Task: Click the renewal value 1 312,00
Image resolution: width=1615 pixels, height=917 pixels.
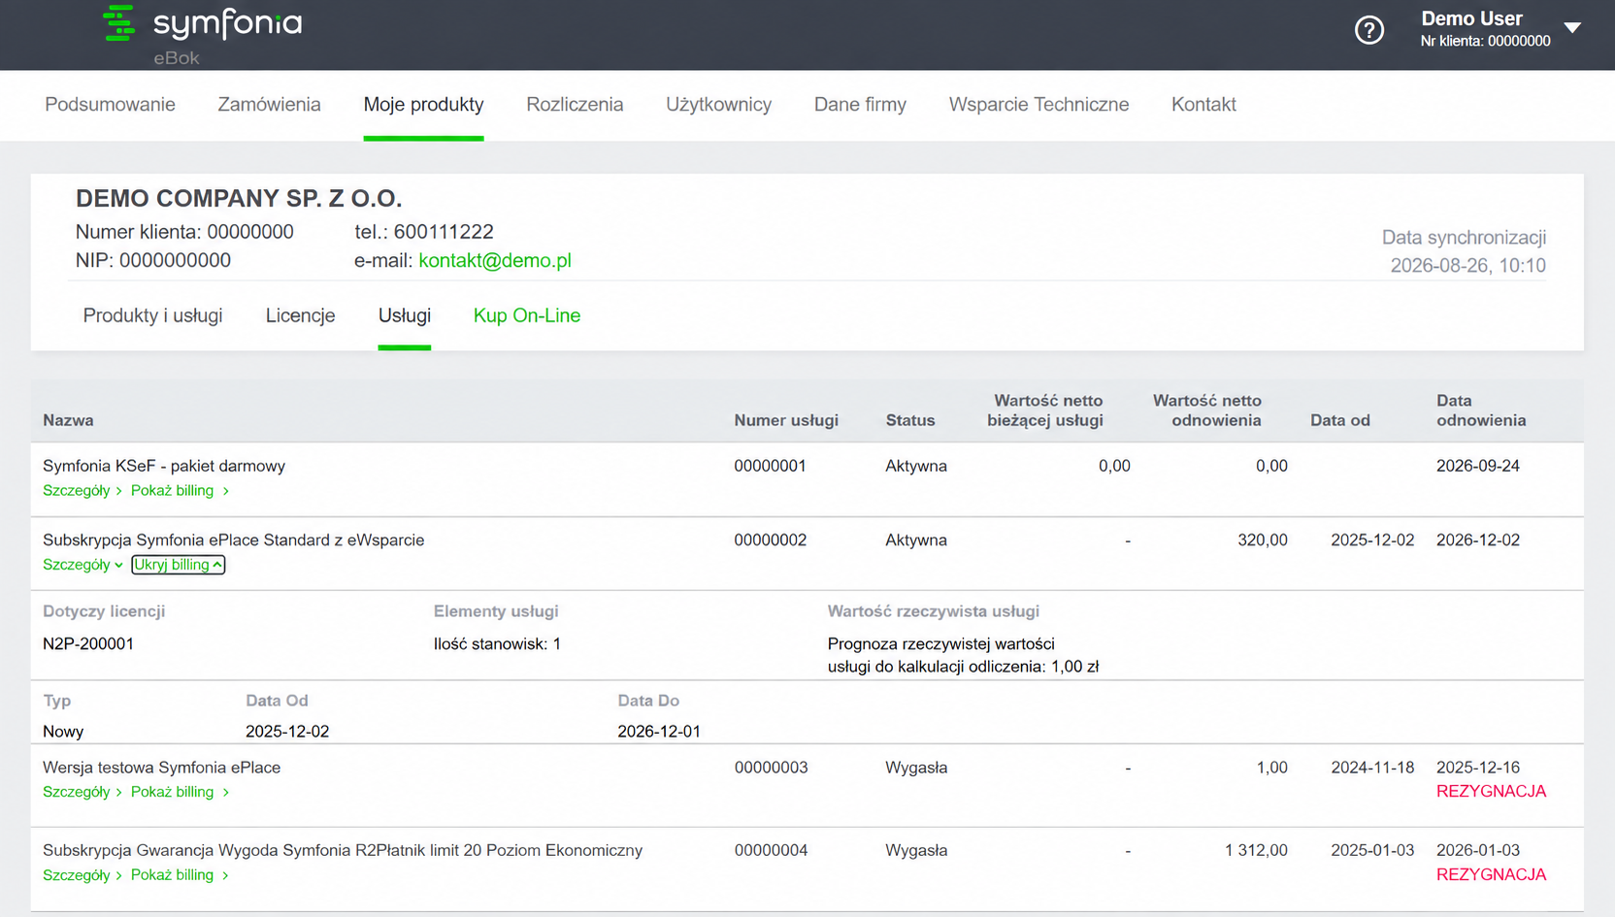Action: pos(1256,851)
